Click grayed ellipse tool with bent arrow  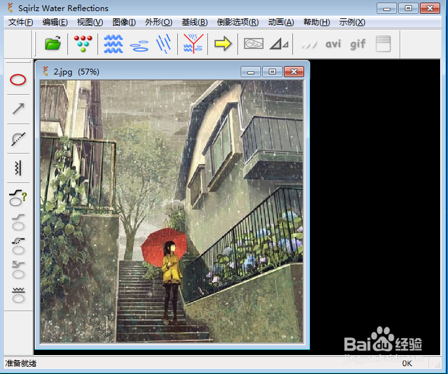tap(18, 270)
